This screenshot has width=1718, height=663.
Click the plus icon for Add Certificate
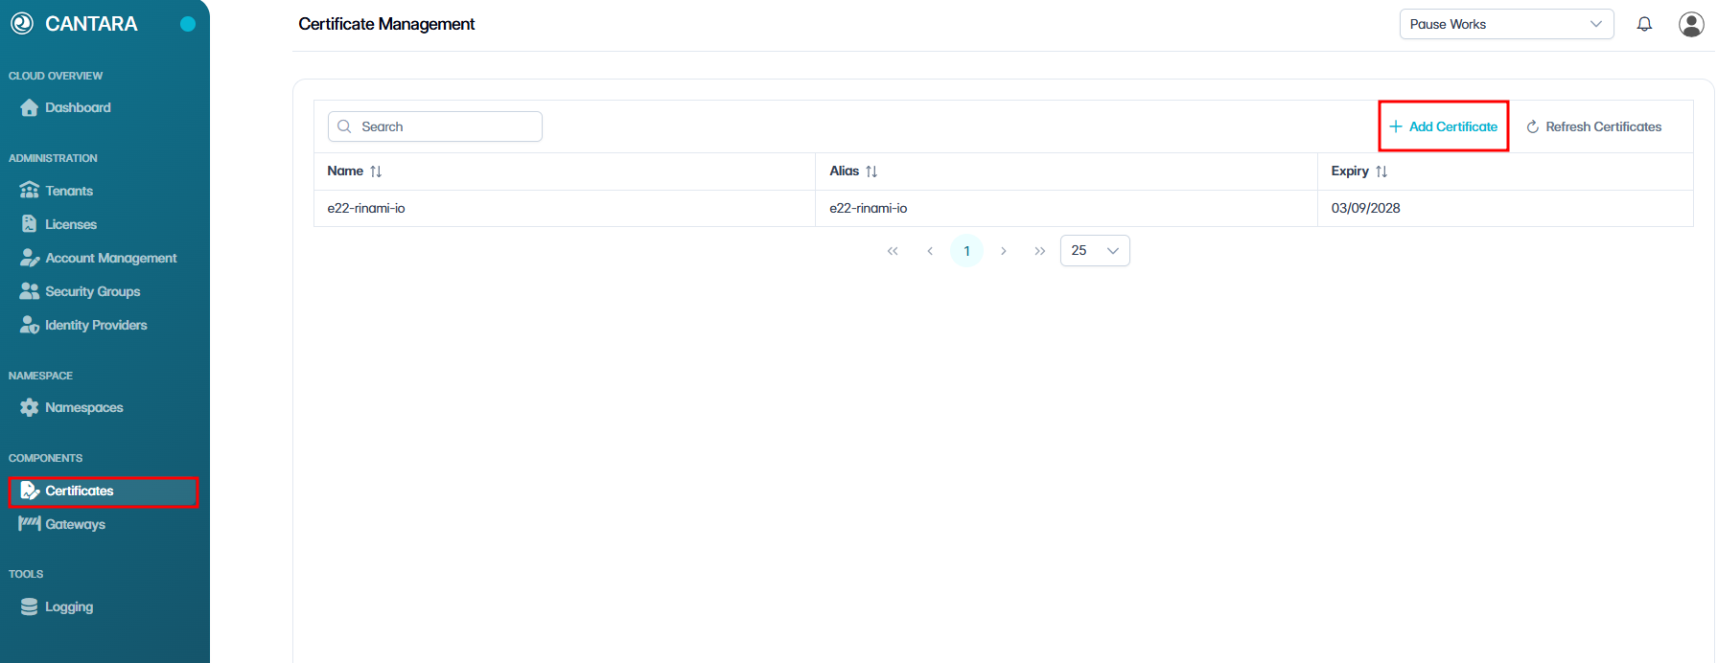(x=1396, y=126)
